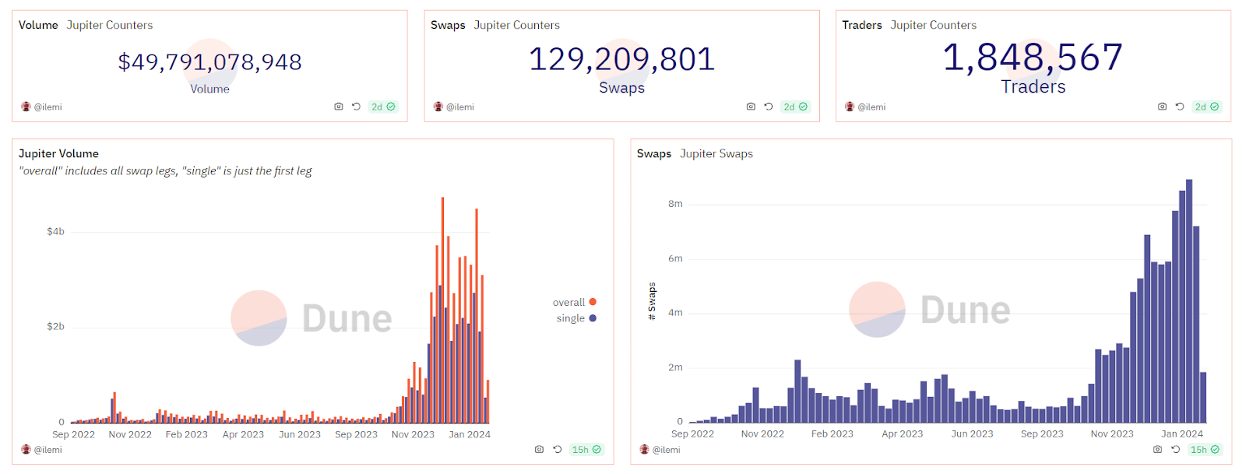Open the Swaps Jupiter Swaps chart title
Image resolution: width=1246 pixels, height=474 pixels.
695,153
